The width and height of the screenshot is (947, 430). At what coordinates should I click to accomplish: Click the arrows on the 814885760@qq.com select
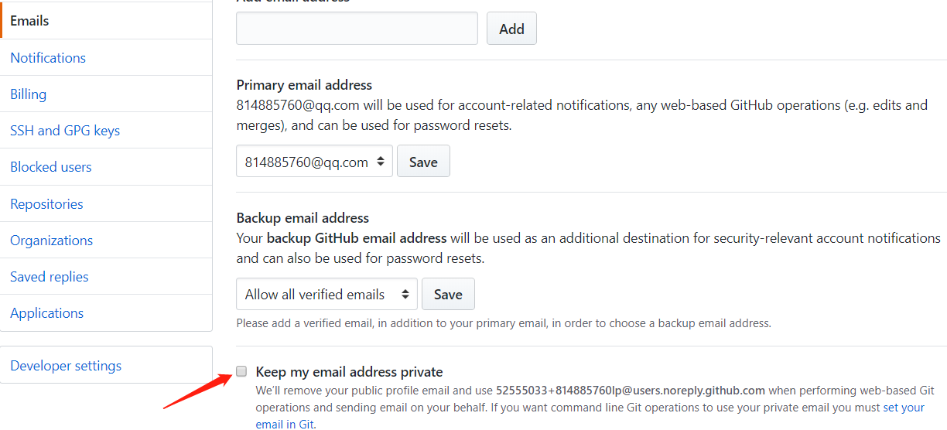click(x=380, y=162)
